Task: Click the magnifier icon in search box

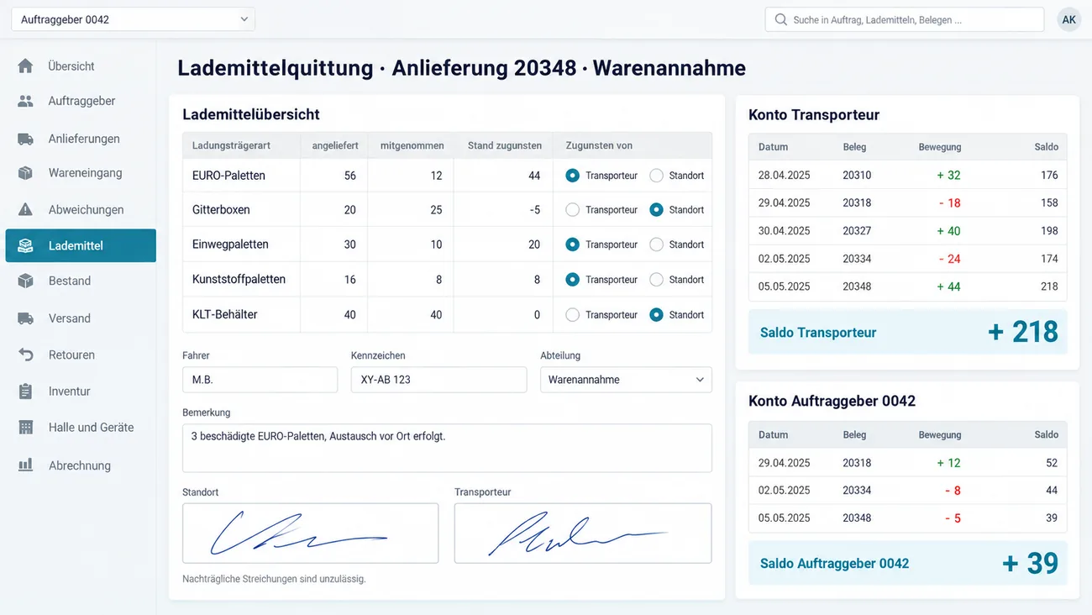Action: click(780, 19)
